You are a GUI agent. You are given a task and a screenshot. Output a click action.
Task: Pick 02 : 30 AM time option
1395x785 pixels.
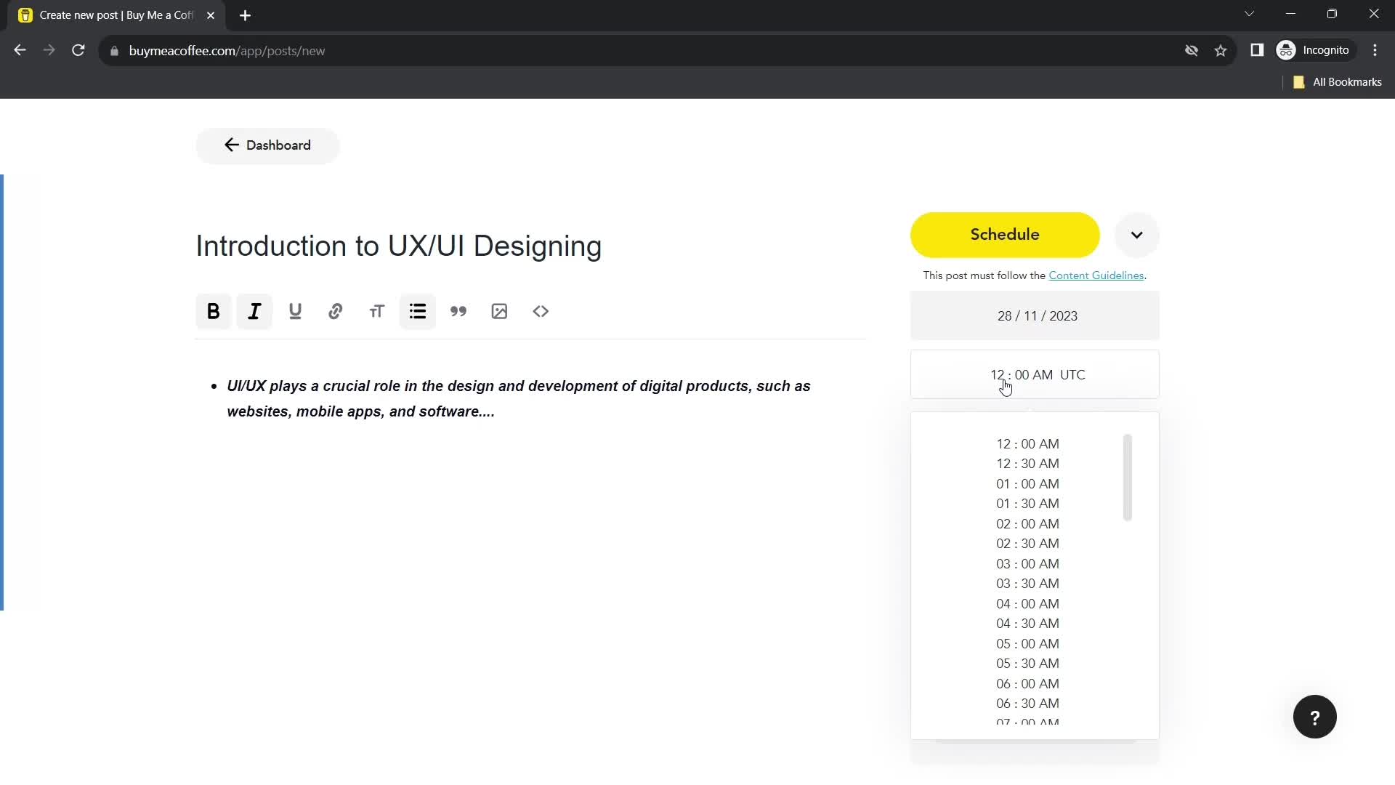pyautogui.click(x=1027, y=544)
